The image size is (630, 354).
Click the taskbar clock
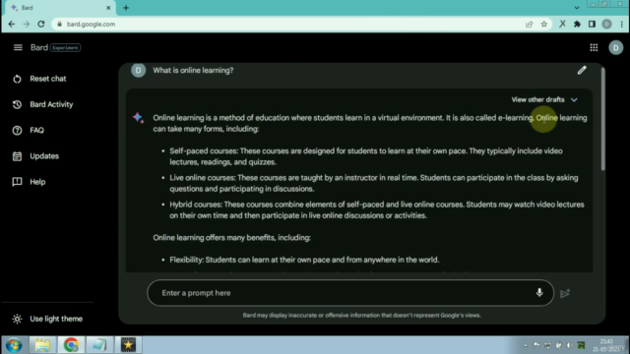[x=606, y=345]
